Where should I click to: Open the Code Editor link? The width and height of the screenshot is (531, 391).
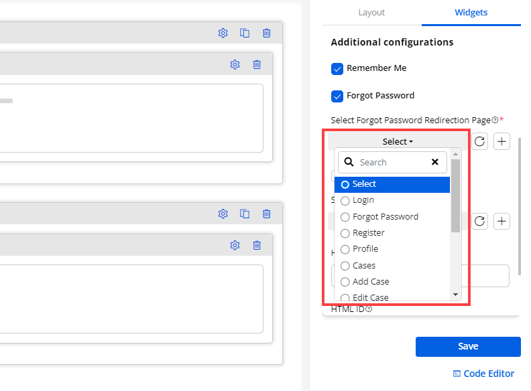(x=483, y=374)
